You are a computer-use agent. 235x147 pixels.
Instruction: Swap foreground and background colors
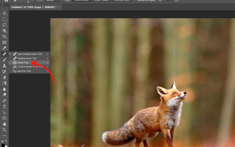point(6,141)
